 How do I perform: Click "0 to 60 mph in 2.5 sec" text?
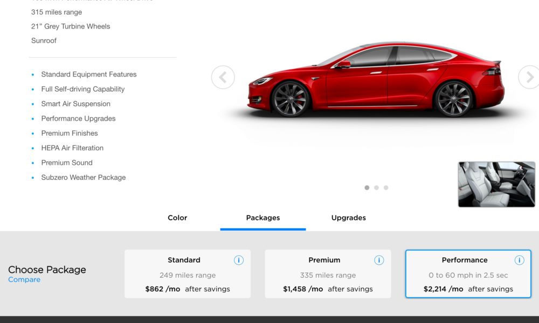468,275
